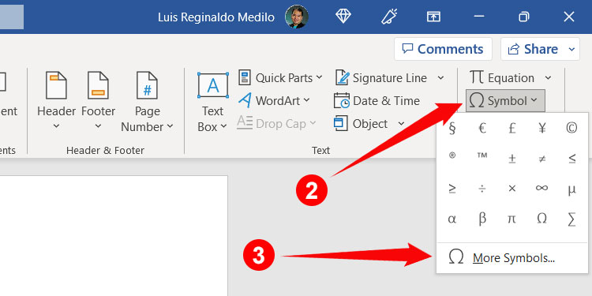Click the user profile picture
The image size is (592, 296).
point(297,17)
